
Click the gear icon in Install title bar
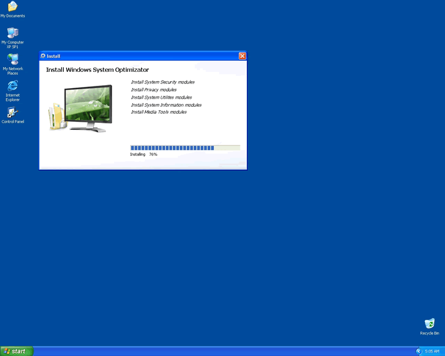[x=43, y=56]
